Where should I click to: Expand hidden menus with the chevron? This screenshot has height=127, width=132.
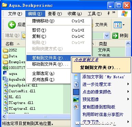[113, 12]
